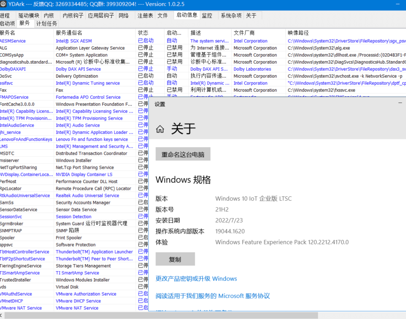The height and width of the screenshot is (319, 406).
Task: Select the TbtHostControllerService row
Action: (74, 252)
